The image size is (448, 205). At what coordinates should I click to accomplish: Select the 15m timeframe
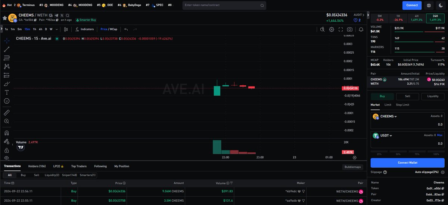point(27,29)
